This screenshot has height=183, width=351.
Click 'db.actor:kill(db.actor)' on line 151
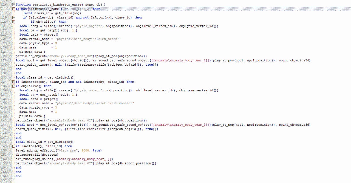coord(37,155)
